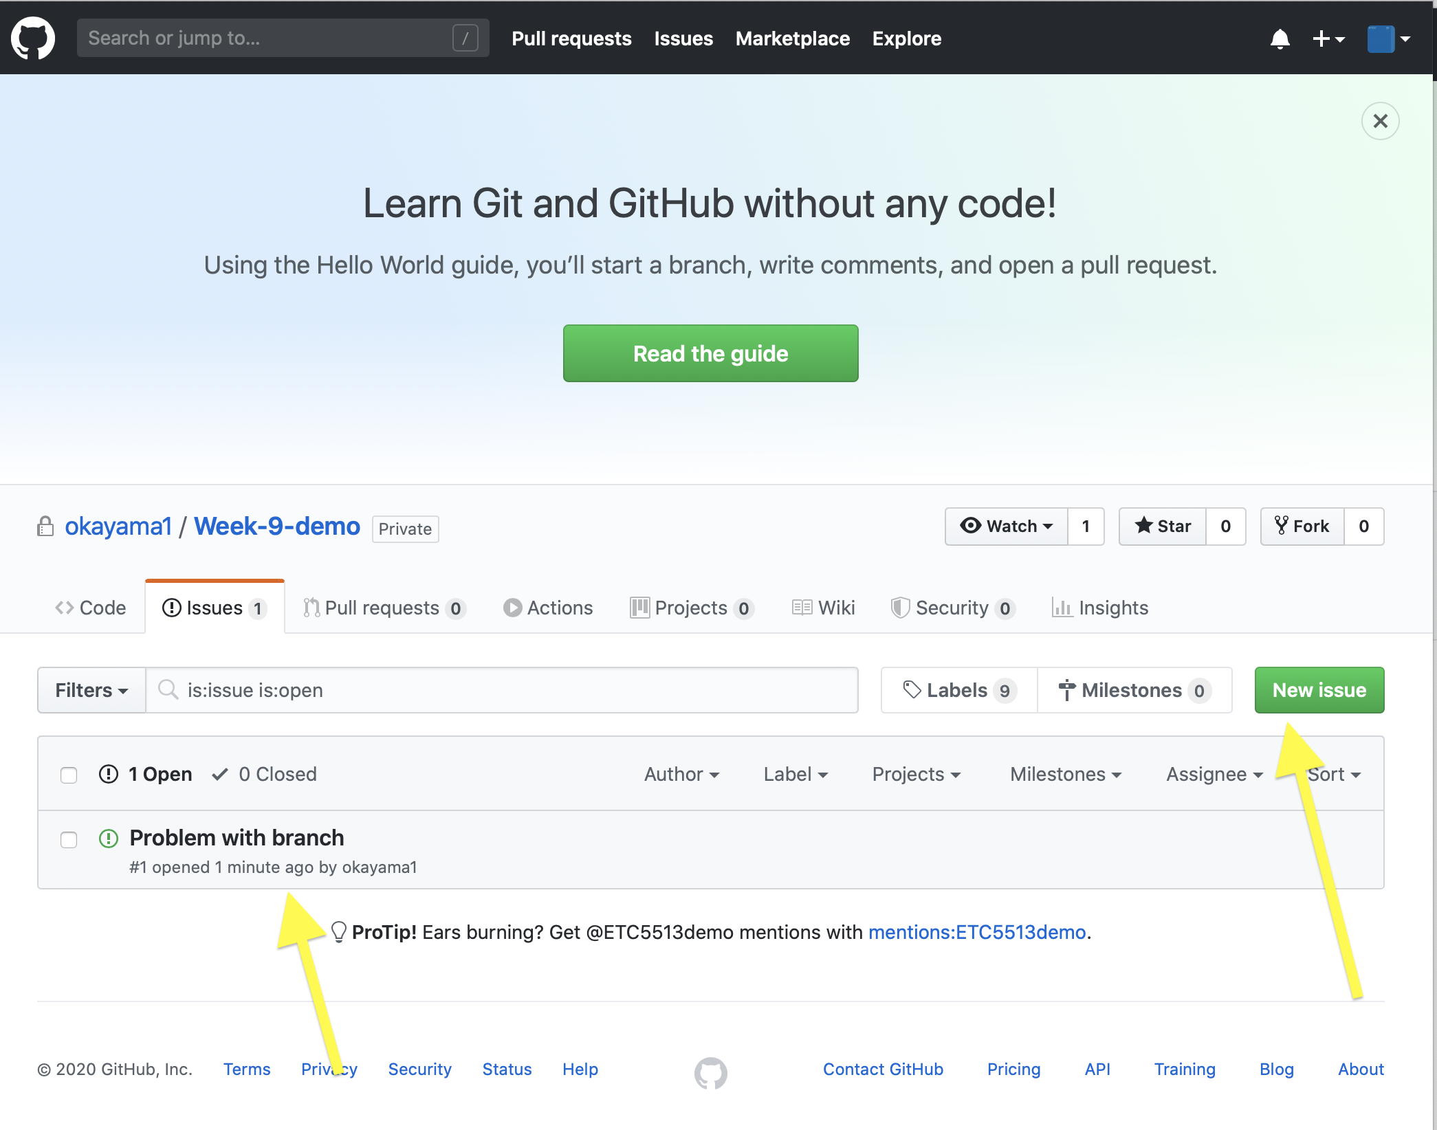Click the Read the guide button
This screenshot has height=1130, width=1437.
710,353
